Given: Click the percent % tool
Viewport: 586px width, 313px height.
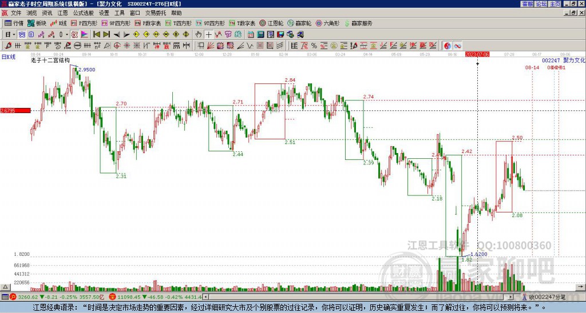Looking at the screenshot, I should coord(314,46).
